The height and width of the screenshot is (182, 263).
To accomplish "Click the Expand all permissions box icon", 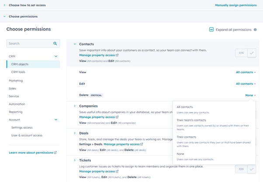I will click(211, 30).
